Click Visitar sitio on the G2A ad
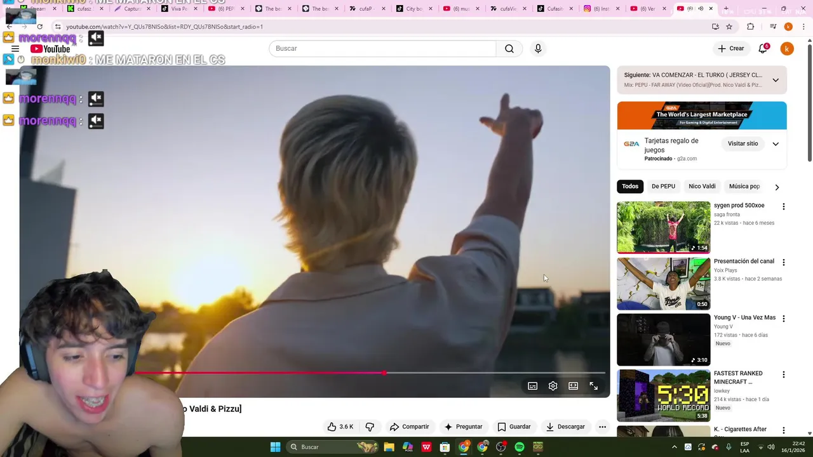 (742, 144)
